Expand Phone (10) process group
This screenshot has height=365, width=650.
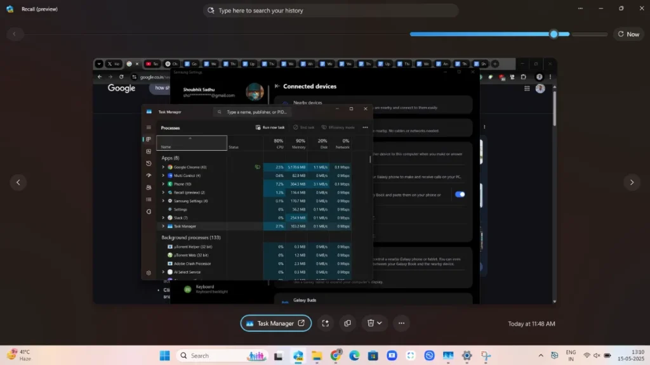coord(163,184)
